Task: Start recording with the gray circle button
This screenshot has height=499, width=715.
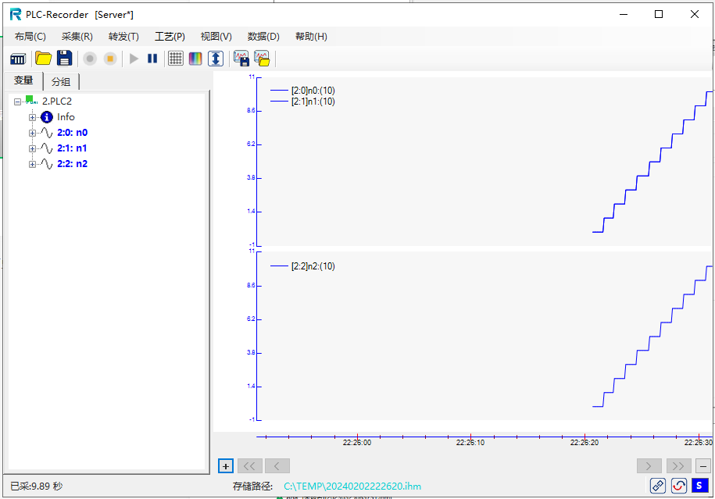Action: [x=90, y=59]
